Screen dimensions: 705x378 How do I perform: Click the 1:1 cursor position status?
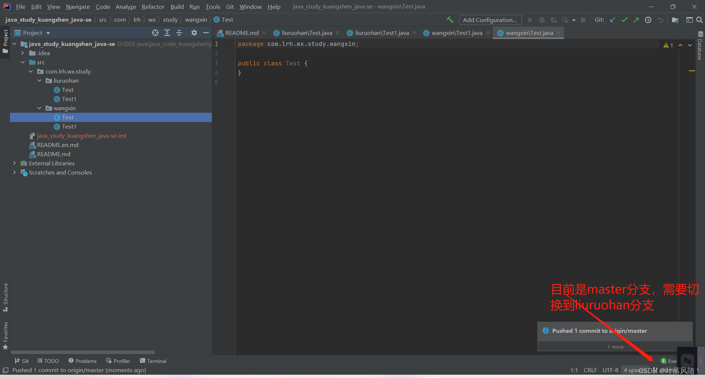coord(574,370)
